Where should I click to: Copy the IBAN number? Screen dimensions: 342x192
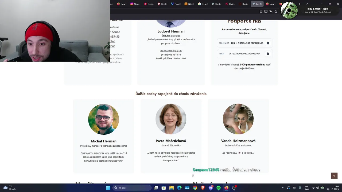pos(268,54)
